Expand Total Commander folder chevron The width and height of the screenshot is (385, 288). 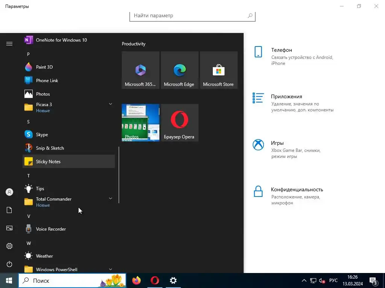pos(111,198)
